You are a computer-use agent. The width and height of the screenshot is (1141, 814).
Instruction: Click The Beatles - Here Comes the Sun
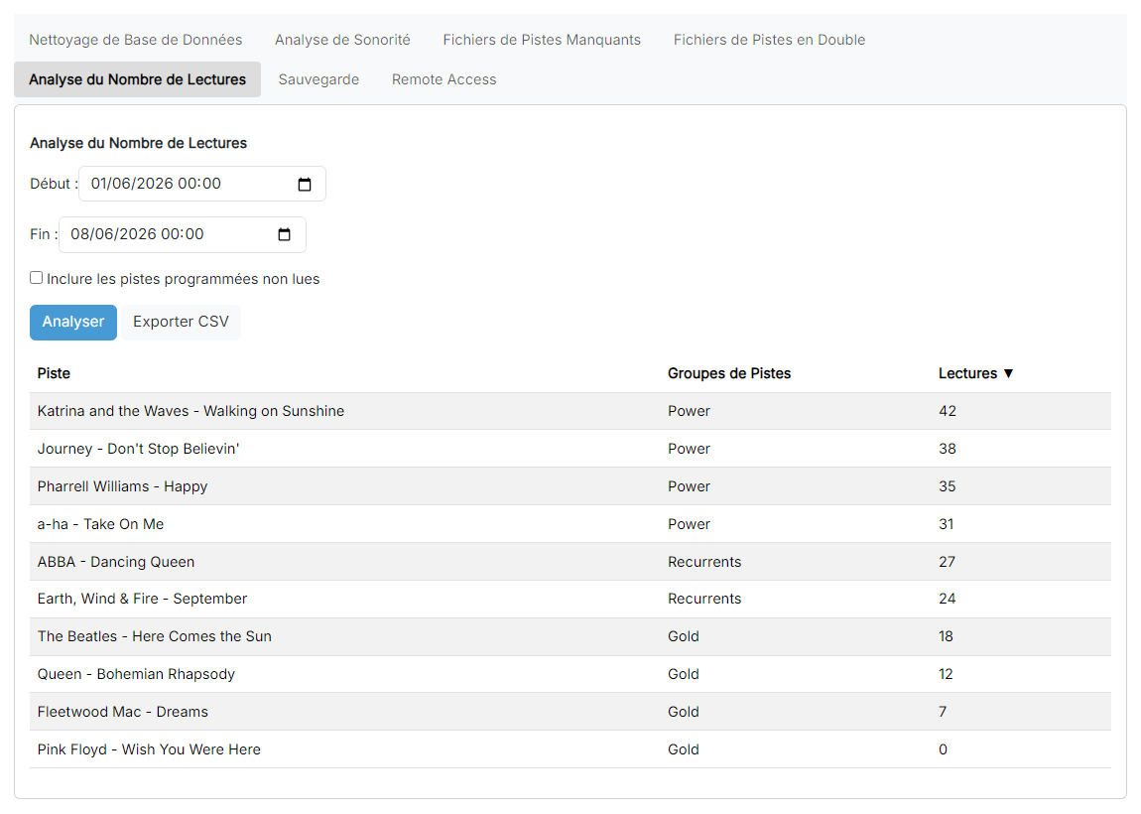tap(154, 636)
